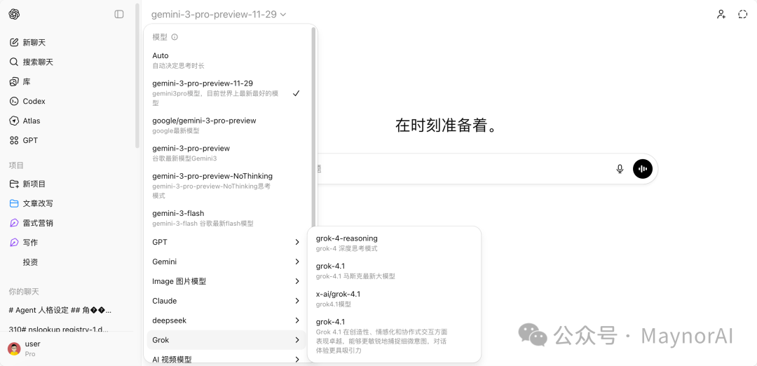
Task: Open the Codex icon
Action: [14, 101]
